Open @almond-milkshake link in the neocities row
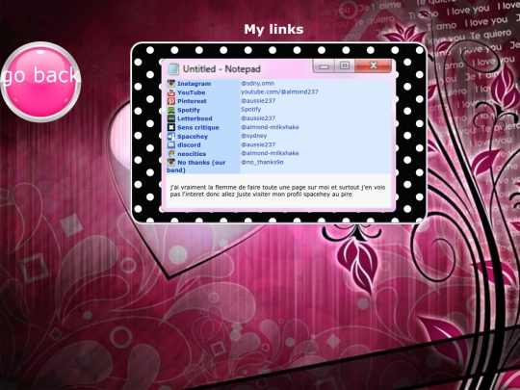Viewport: 520px width, 390px height. 270,153
